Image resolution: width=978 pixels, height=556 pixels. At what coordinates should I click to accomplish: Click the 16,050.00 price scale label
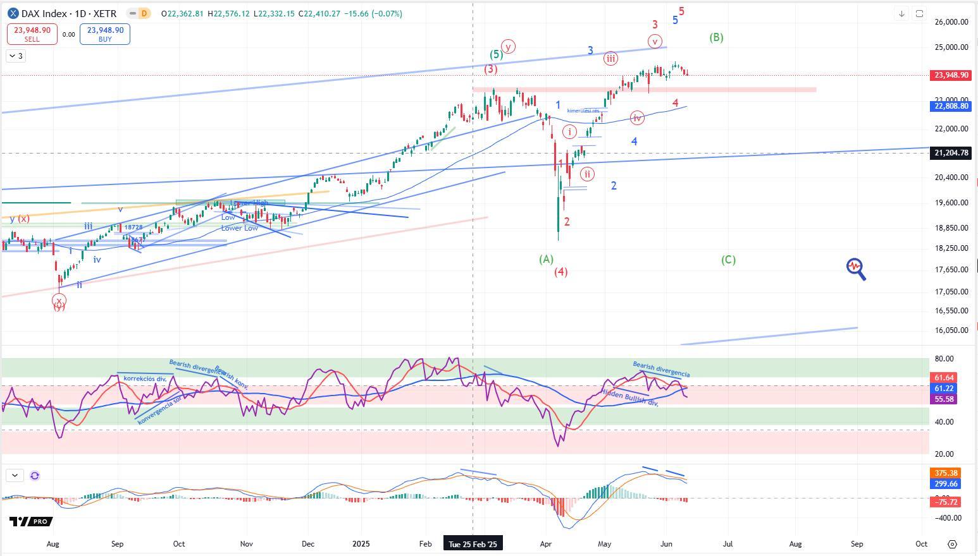pos(951,330)
